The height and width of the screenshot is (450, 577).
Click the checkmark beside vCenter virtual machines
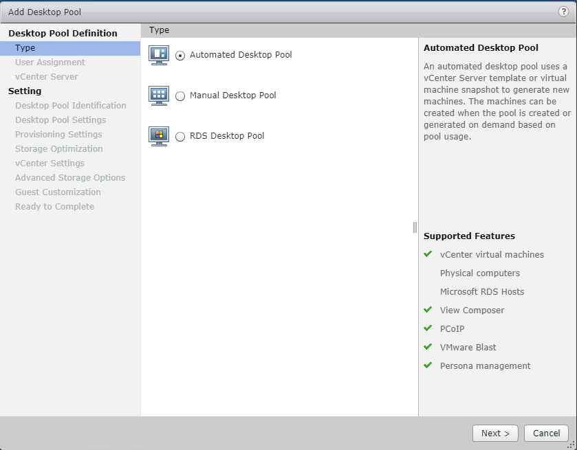(430, 254)
